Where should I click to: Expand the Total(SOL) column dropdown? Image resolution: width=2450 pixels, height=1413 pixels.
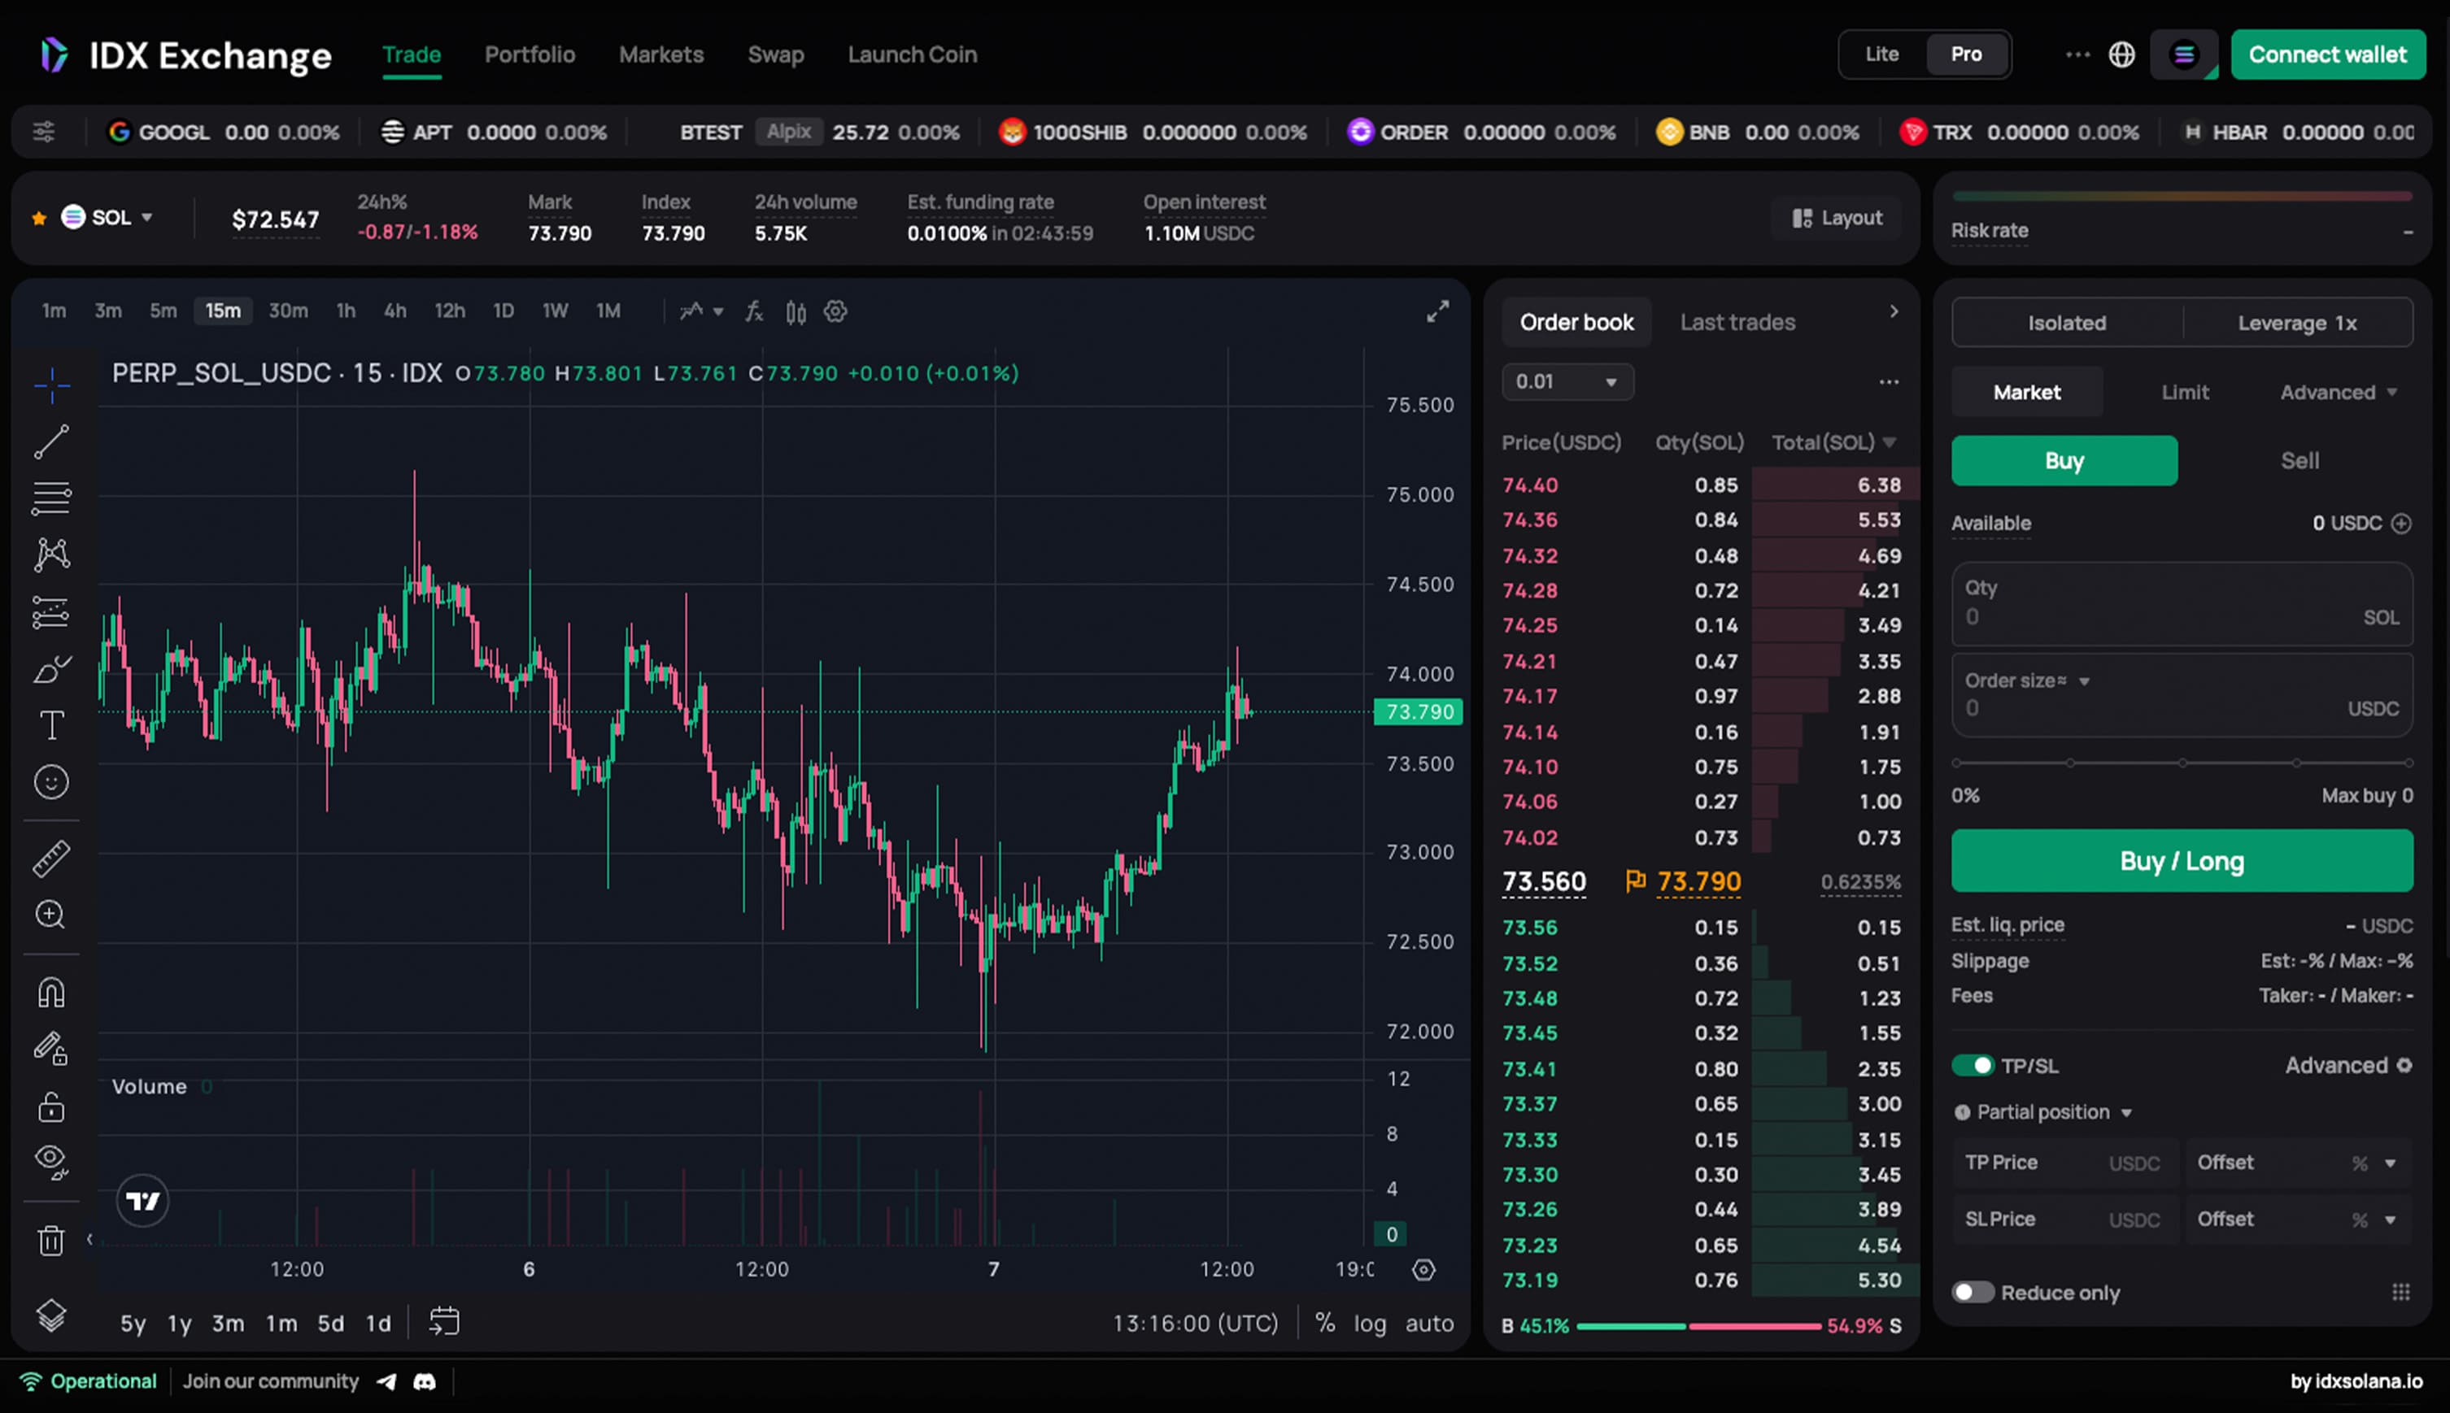tap(1889, 442)
